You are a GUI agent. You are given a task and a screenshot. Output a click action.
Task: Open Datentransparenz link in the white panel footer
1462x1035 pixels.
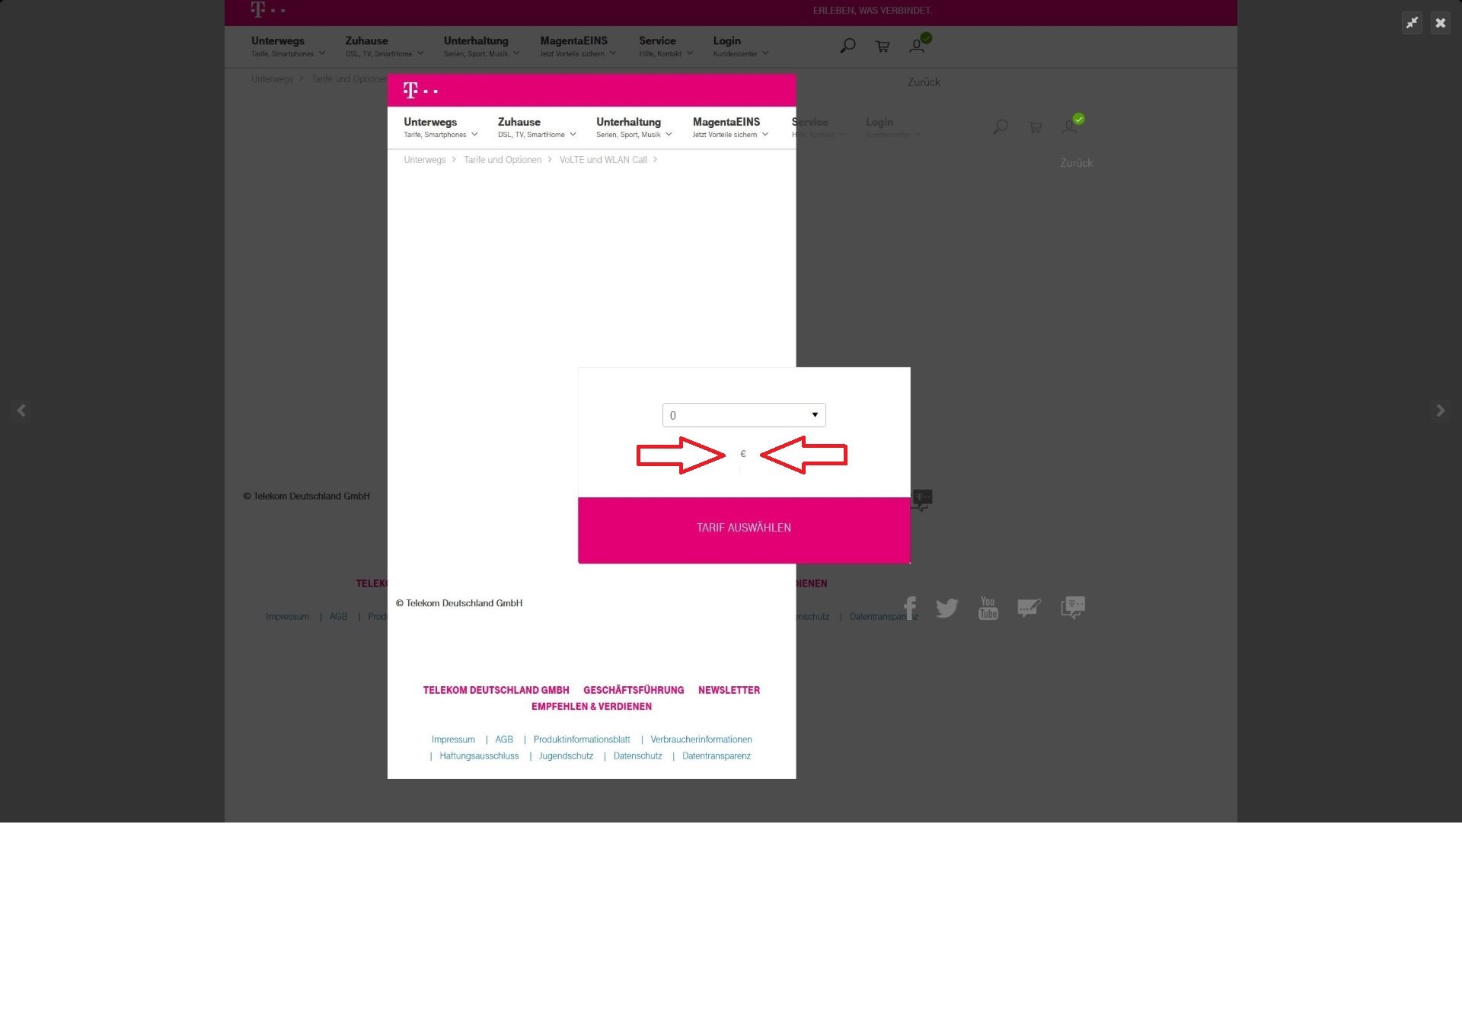[717, 756]
